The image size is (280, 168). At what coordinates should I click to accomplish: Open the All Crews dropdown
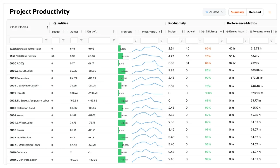214,12
